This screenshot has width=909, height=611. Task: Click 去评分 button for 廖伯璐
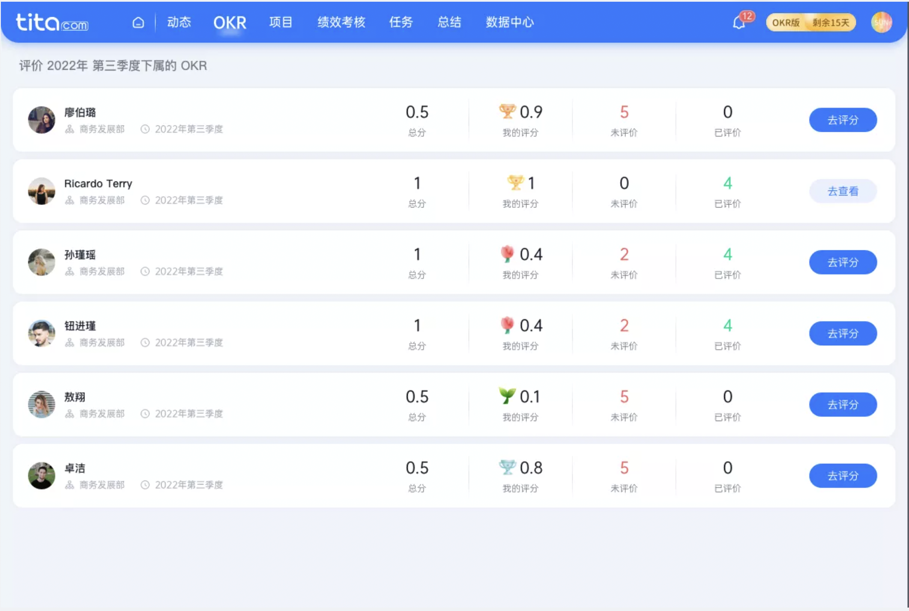click(x=843, y=120)
